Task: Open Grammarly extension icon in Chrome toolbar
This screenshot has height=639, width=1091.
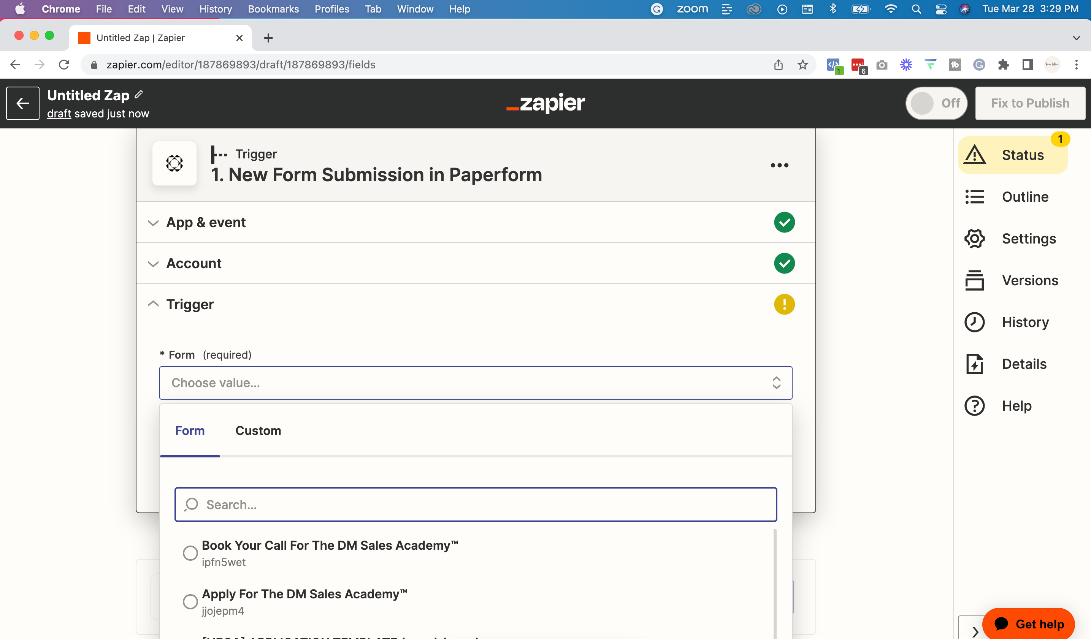Action: coord(979,65)
